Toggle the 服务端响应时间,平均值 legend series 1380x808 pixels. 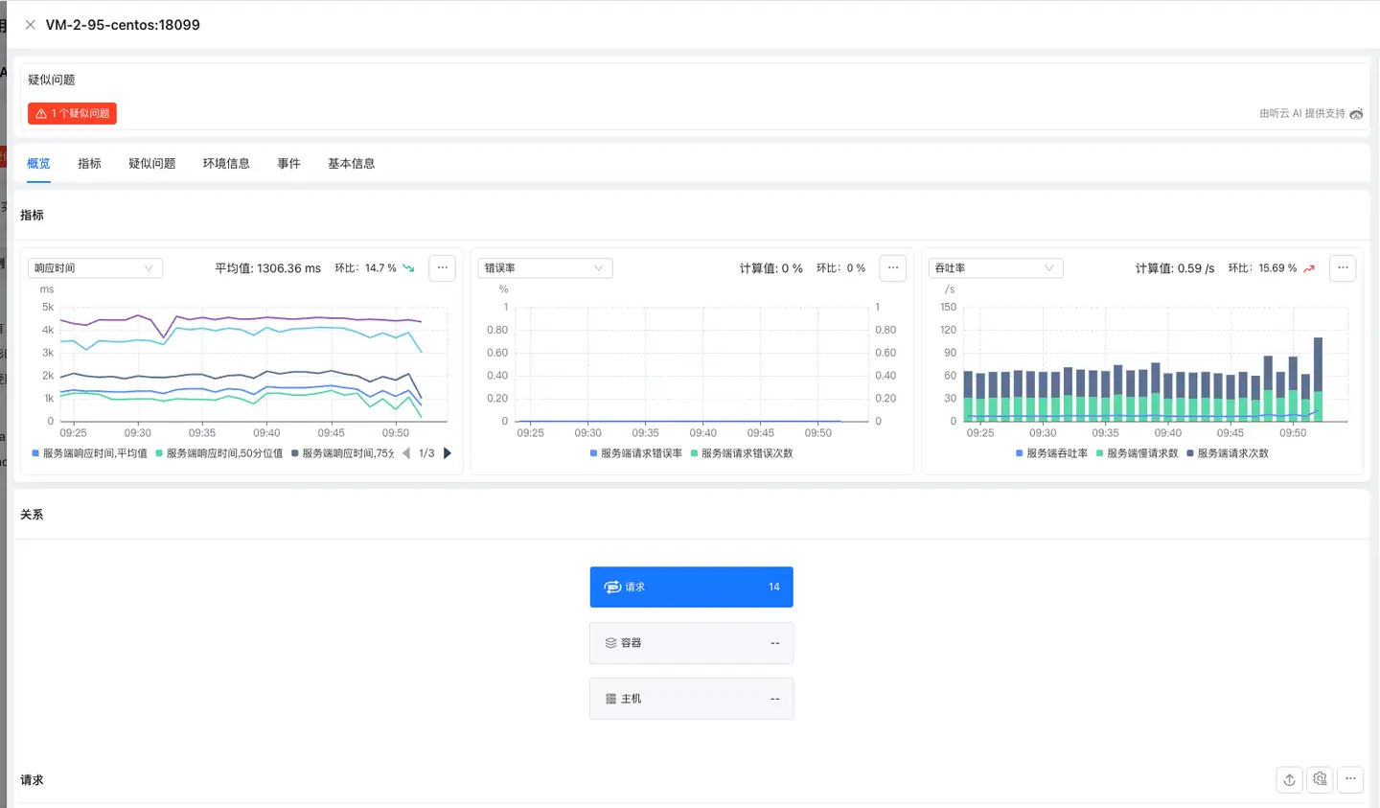pos(92,452)
